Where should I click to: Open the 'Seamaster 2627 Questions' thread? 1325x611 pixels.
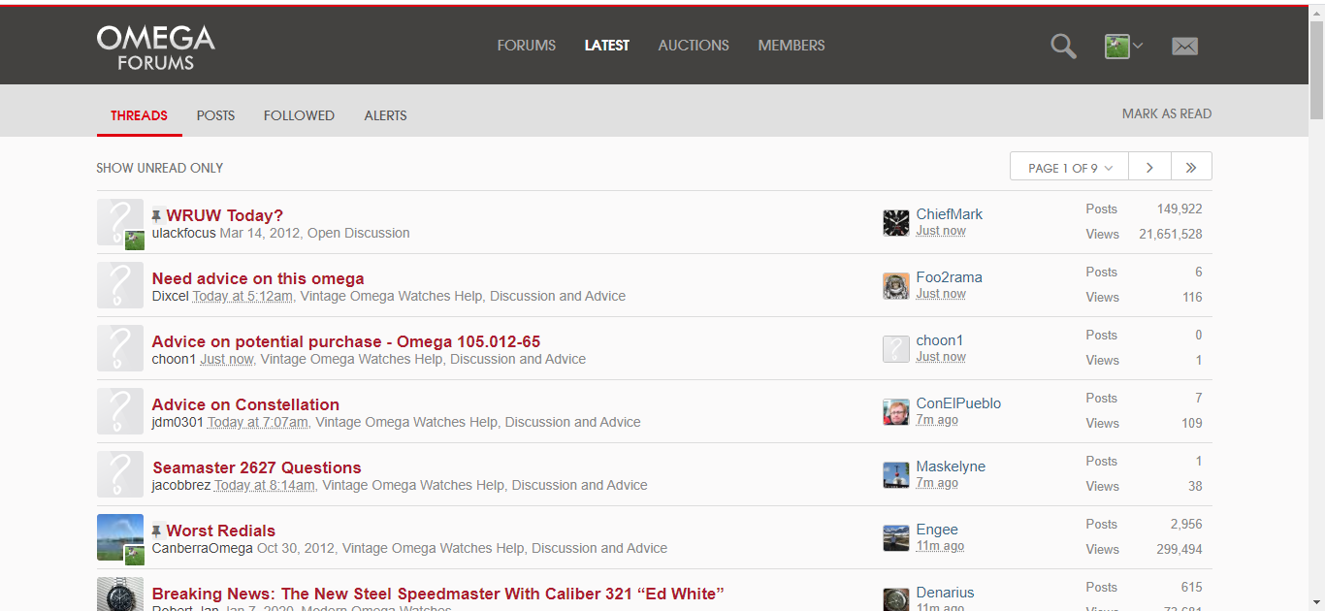(257, 467)
